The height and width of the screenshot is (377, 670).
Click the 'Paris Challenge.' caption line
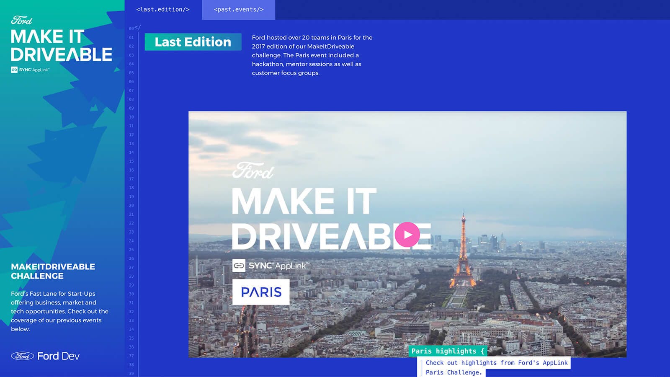pos(454,372)
